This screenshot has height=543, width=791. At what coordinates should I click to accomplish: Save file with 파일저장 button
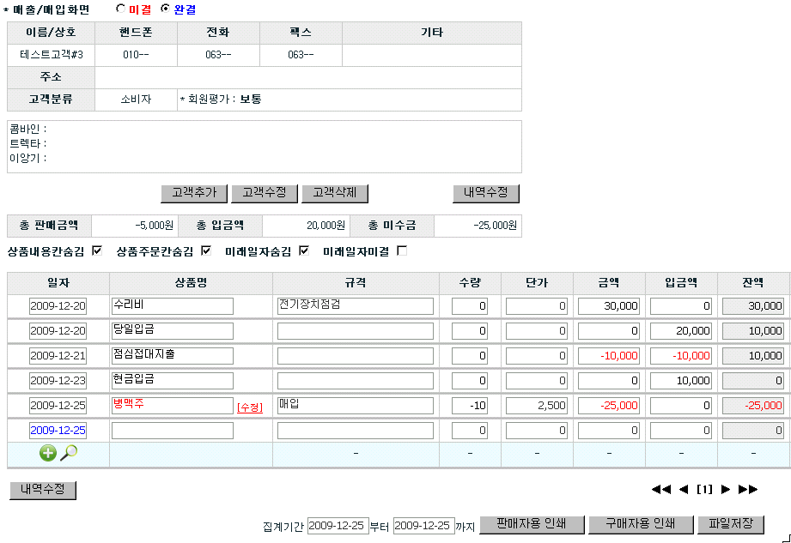click(731, 524)
